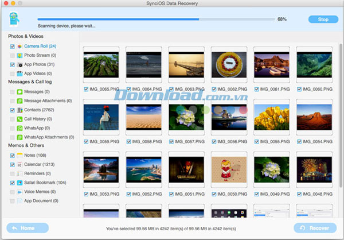The image size is (344, 240).
Task: Open the IMG_0062 cake thumbnail
Action: coord(229,65)
